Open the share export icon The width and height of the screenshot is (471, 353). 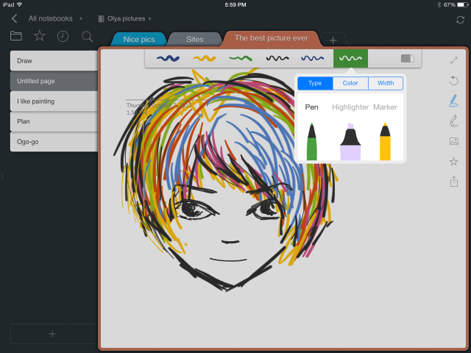tap(454, 182)
